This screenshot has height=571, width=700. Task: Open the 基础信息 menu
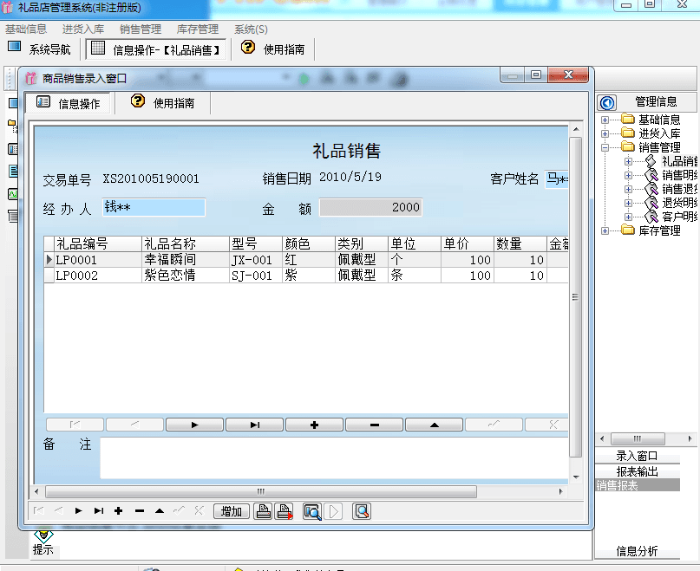26,29
